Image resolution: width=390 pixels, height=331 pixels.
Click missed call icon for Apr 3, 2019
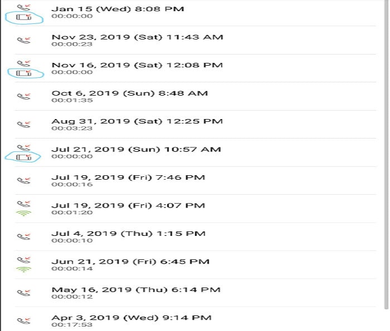(23, 321)
